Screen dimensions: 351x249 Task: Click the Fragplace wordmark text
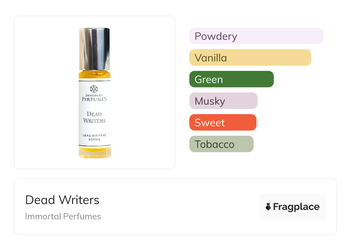point(296,207)
